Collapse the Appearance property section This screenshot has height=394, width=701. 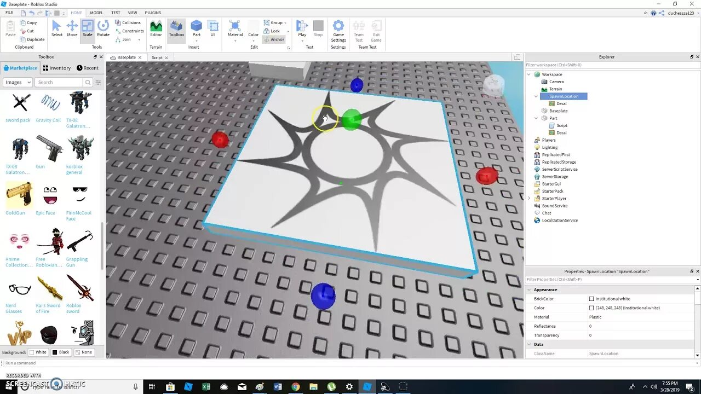[x=530, y=289]
